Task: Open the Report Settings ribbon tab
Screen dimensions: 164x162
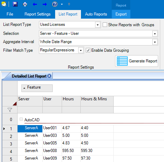Action: [38, 14]
